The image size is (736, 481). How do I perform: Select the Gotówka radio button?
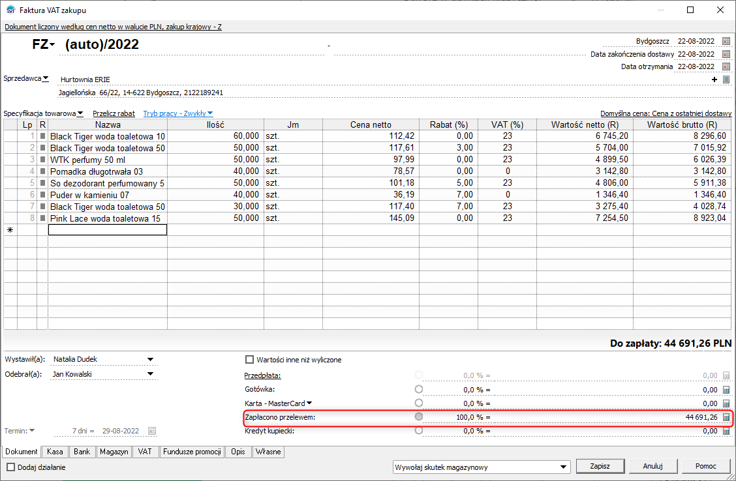tap(419, 389)
